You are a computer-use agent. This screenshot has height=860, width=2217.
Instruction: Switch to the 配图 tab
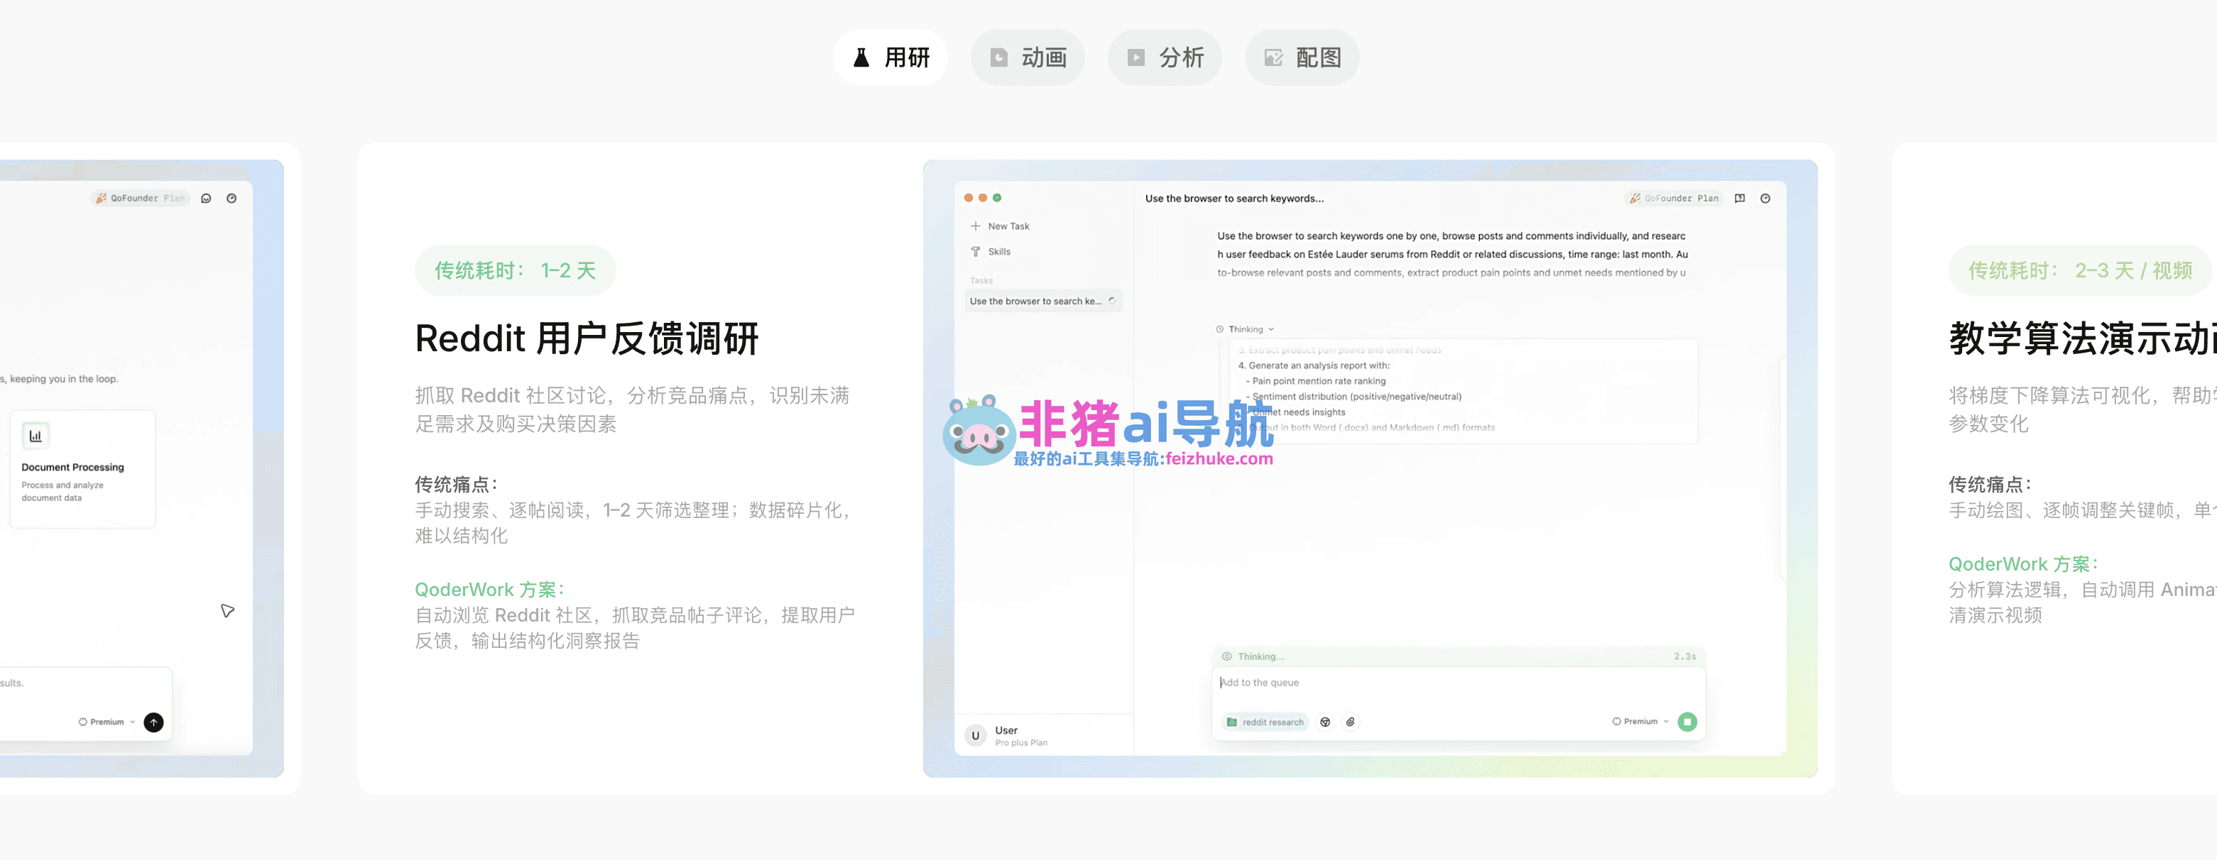coord(1302,57)
